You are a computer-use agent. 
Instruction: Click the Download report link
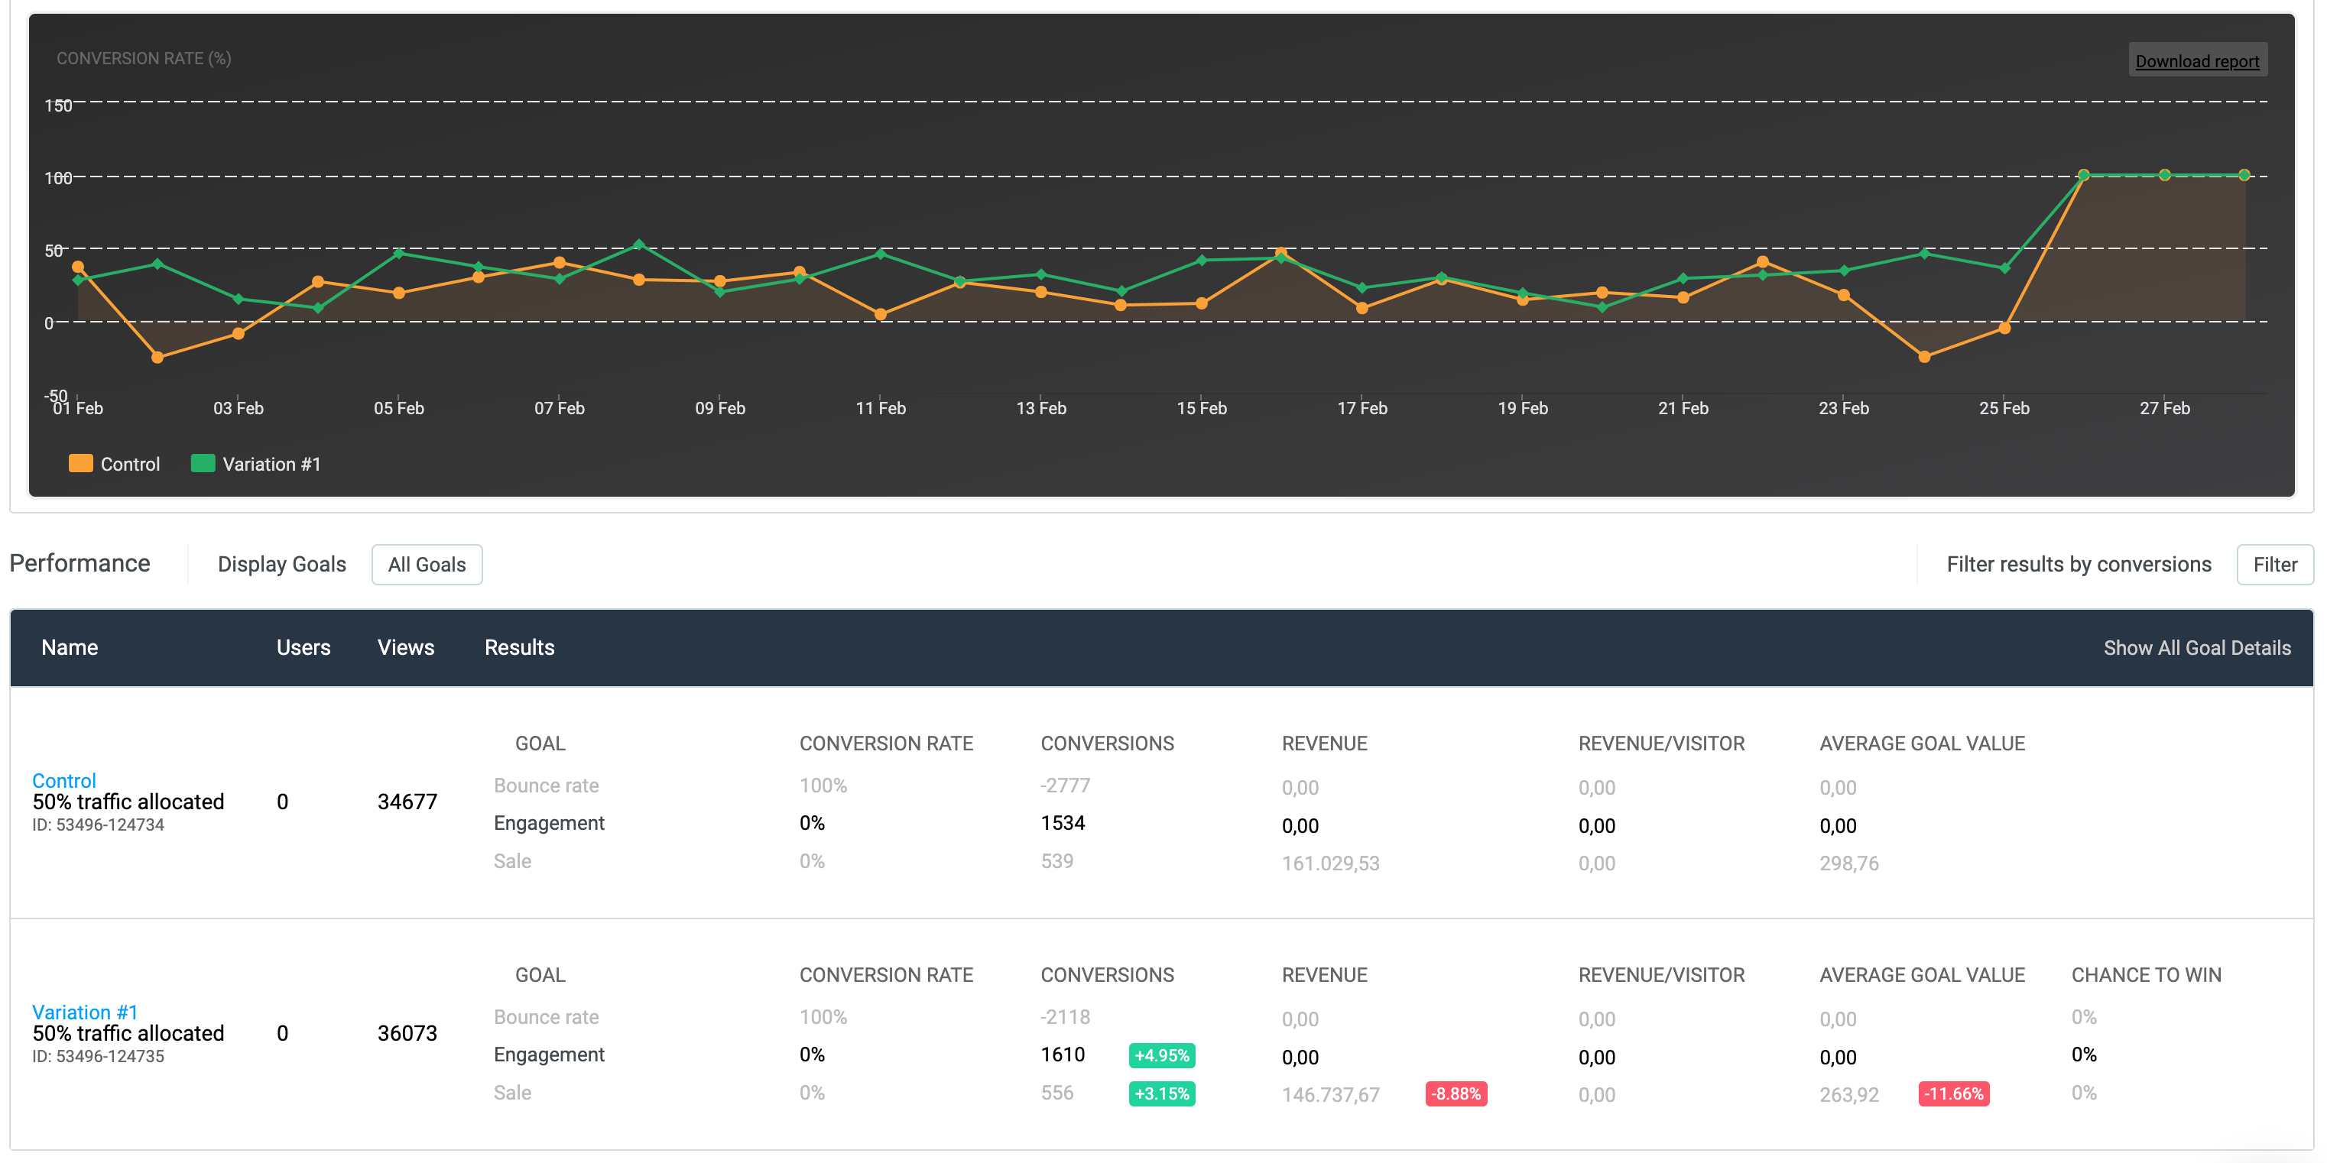2196,61
